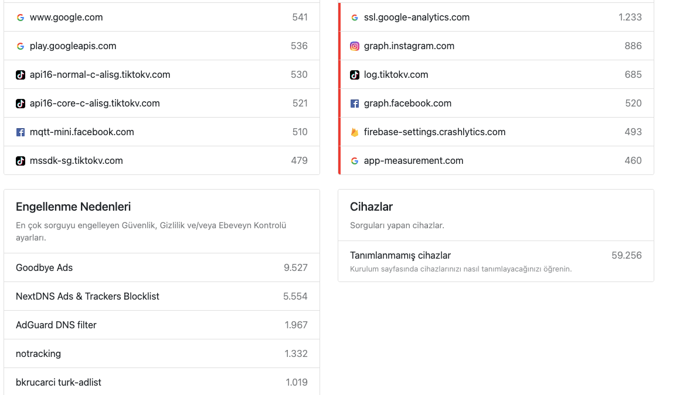Image resolution: width=683 pixels, height=395 pixels.
Task: Click the Engellenme Nedenleri heading
Action: (73, 207)
